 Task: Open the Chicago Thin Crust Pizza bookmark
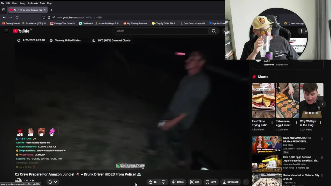(63, 24)
